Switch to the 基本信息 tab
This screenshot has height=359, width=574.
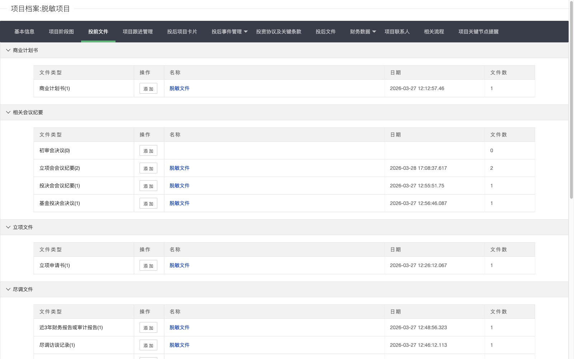[x=24, y=32]
